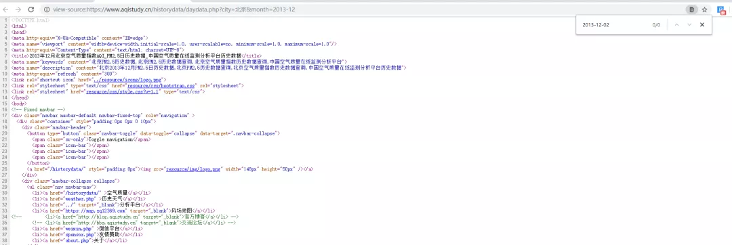The width and height of the screenshot is (732, 245).
Task: Click the 分析平台 list item line
Action: (x=98, y=205)
